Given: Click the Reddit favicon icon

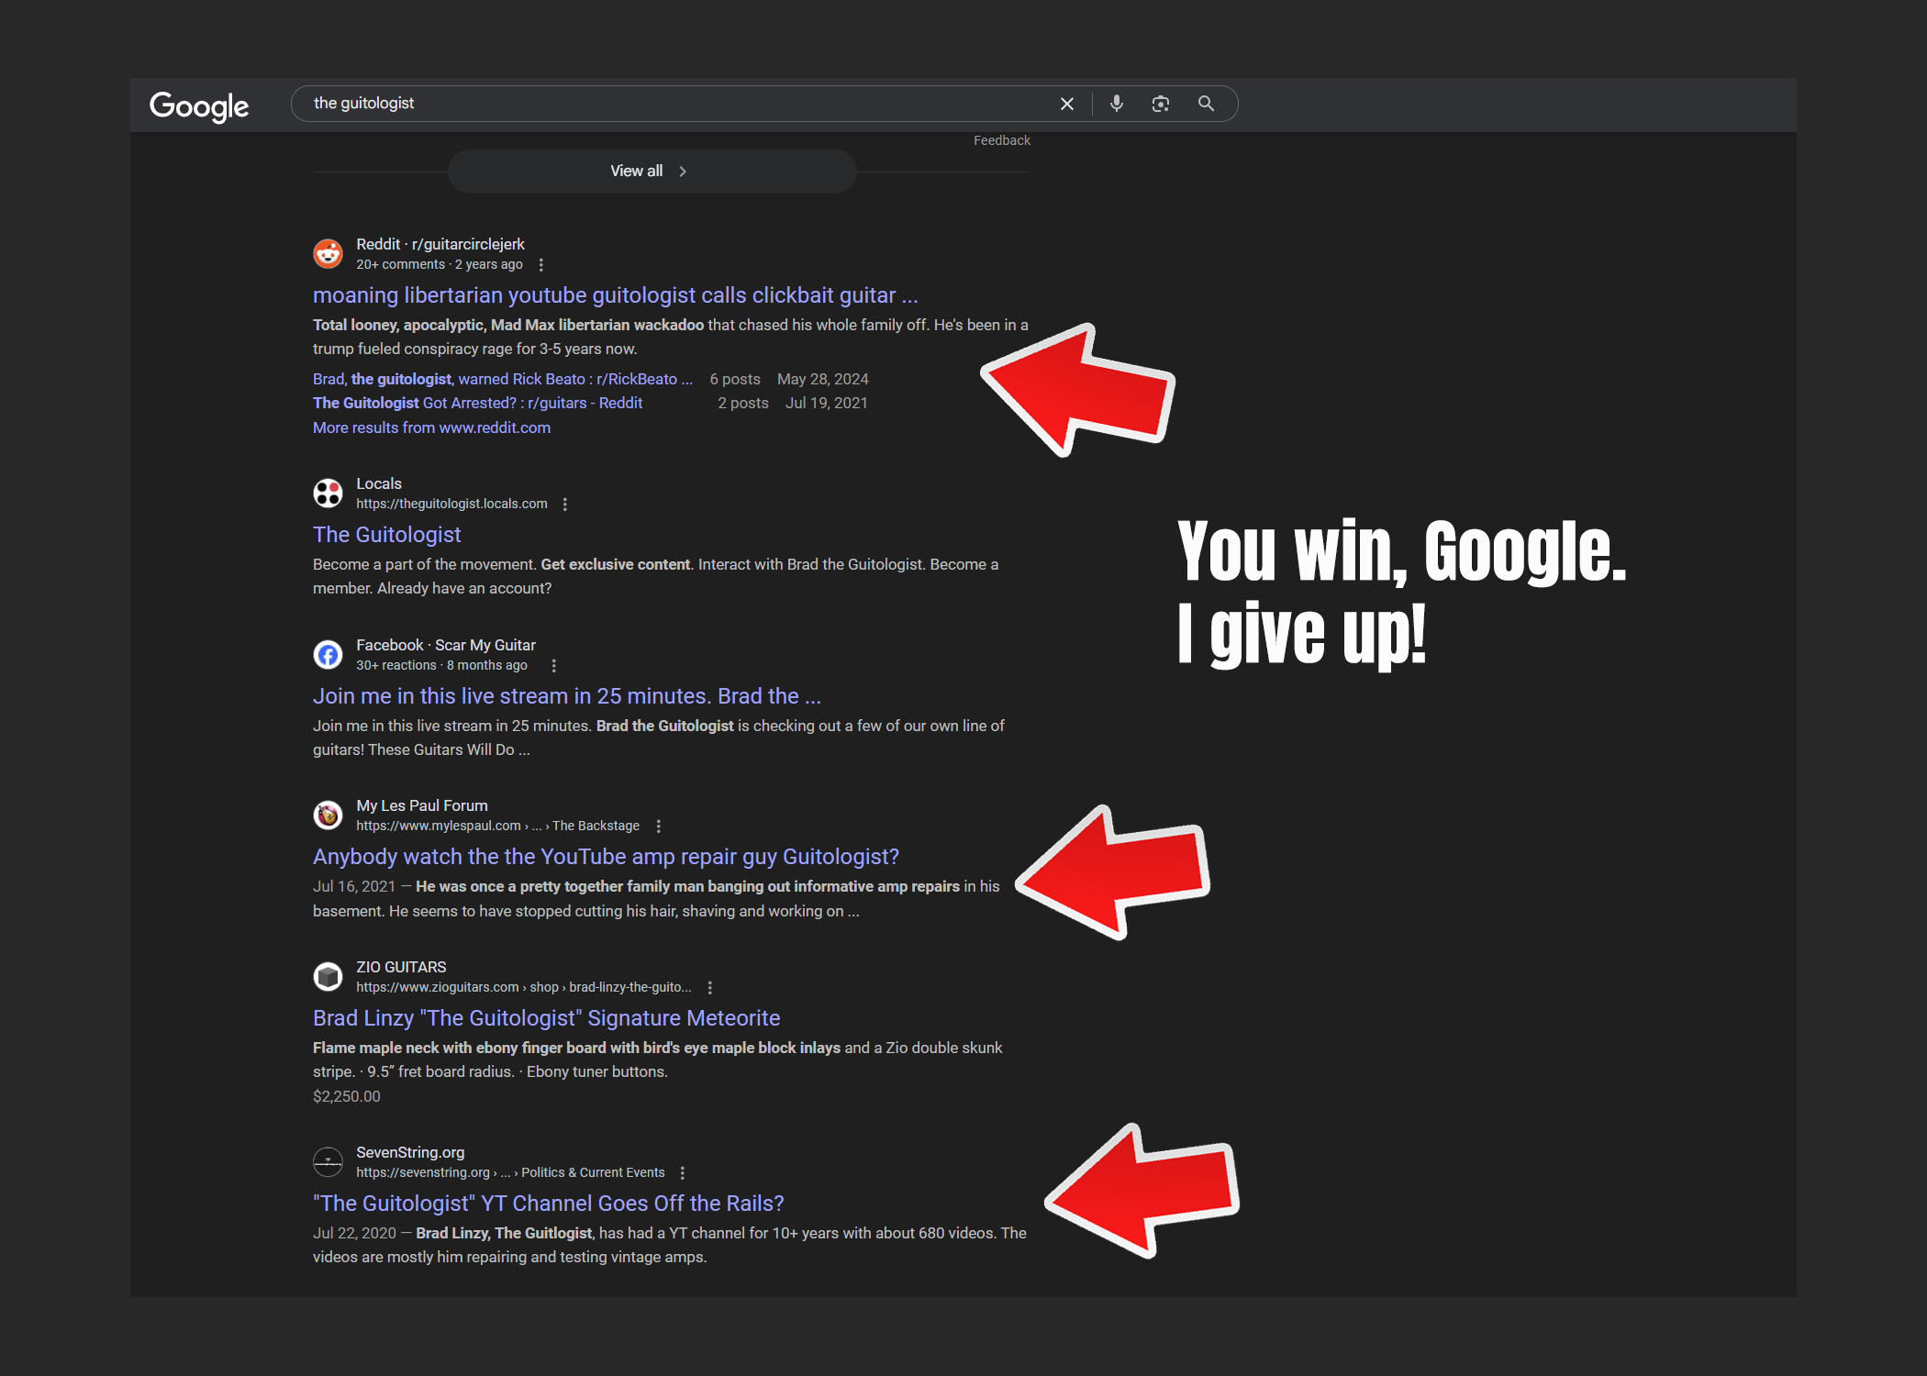Looking at the screenshot, I should [328, 253].
